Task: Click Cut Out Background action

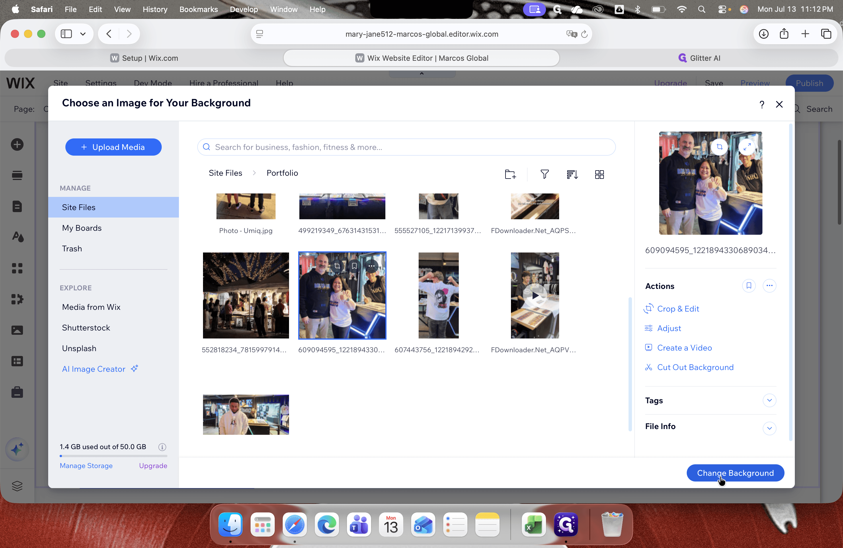Action: [x=689, y=367]
